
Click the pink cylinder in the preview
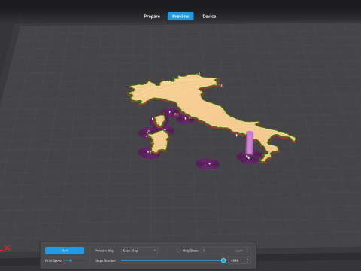tap(250, 142)
